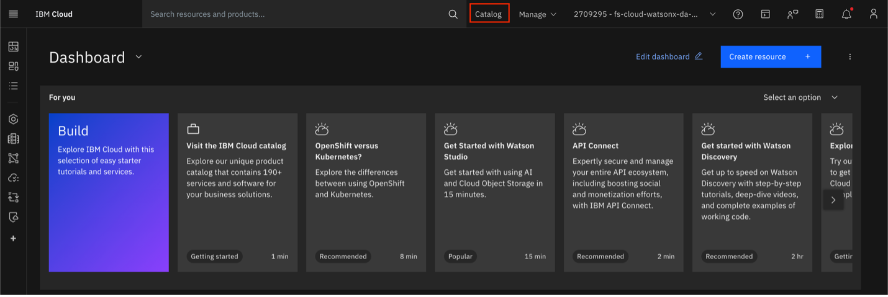Open the feedback chat person icon
This screenshot has width=888, height=297.
coord(792,14)
